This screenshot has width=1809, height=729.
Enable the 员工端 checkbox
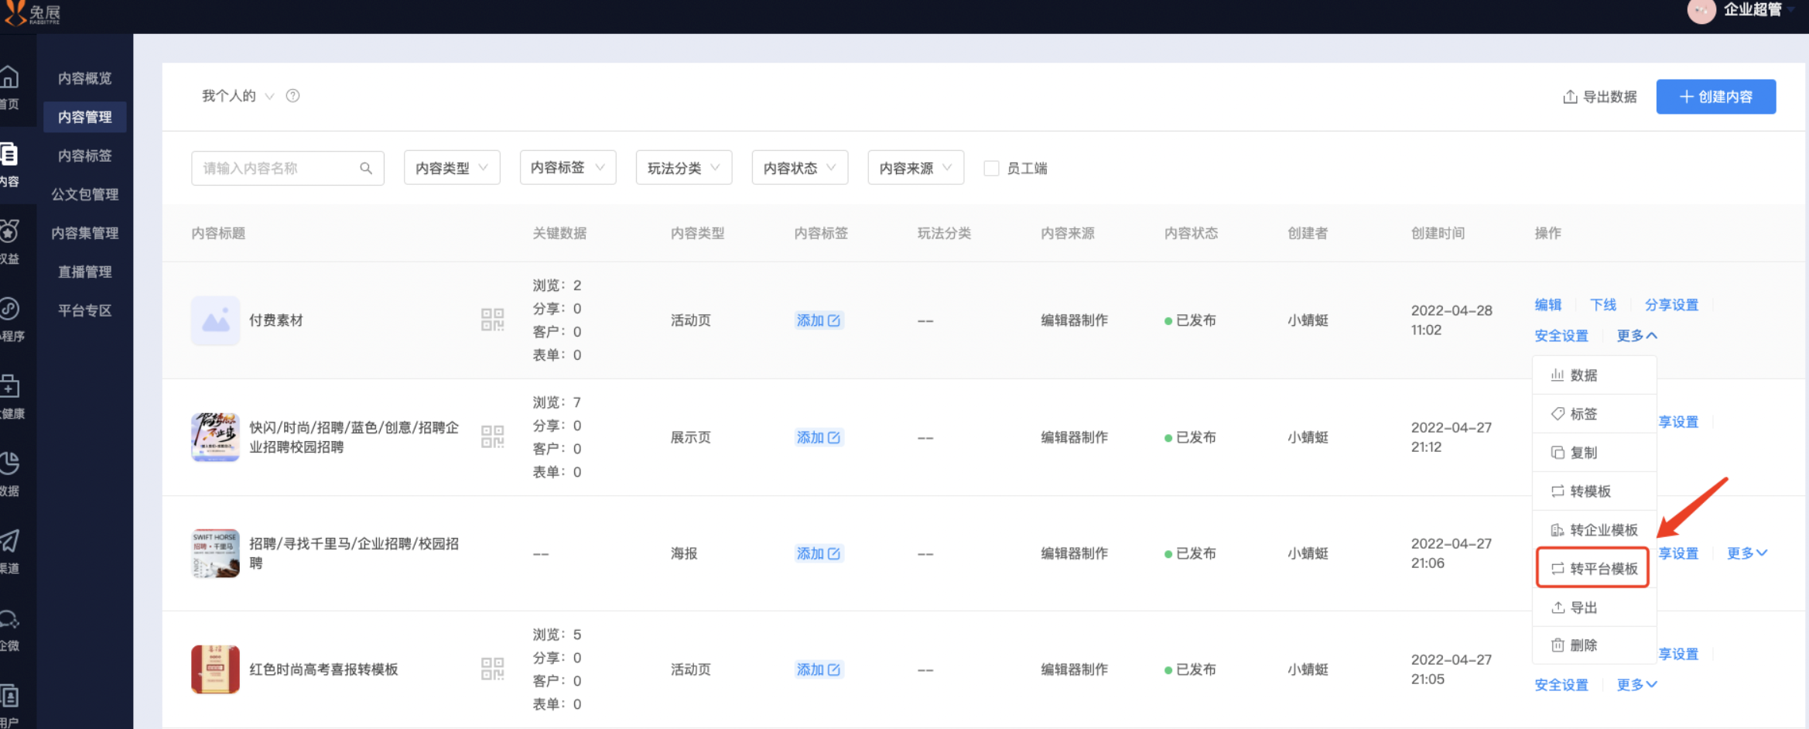991,168
